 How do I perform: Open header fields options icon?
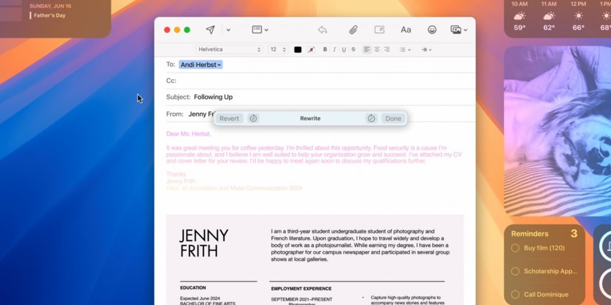pos(257,29)
